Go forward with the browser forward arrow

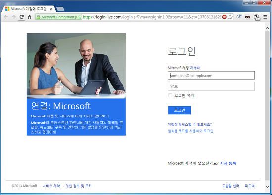[13, 17]
